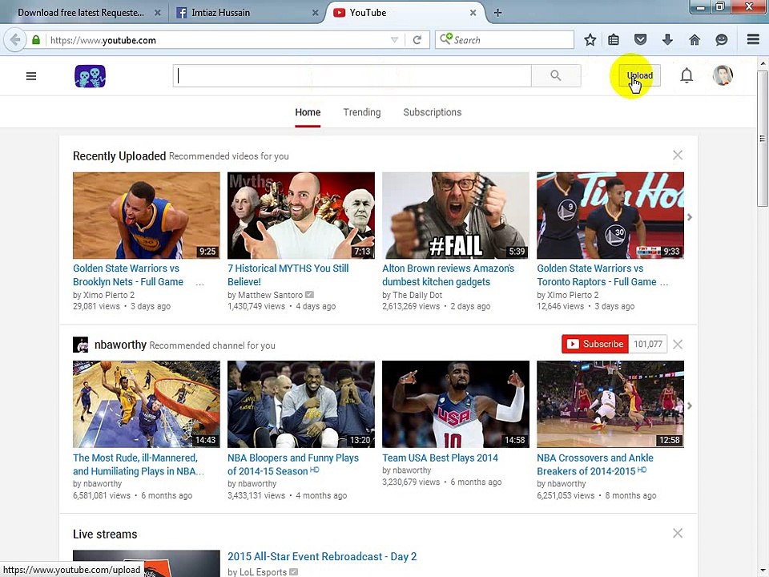Click the Firefox search bar
This screenshot has width=769, height=577.
[505, 40]
